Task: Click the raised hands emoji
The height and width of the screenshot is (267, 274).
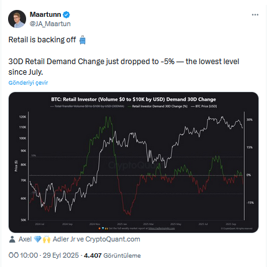Action: pyautogui.click(x=47, y=239)
